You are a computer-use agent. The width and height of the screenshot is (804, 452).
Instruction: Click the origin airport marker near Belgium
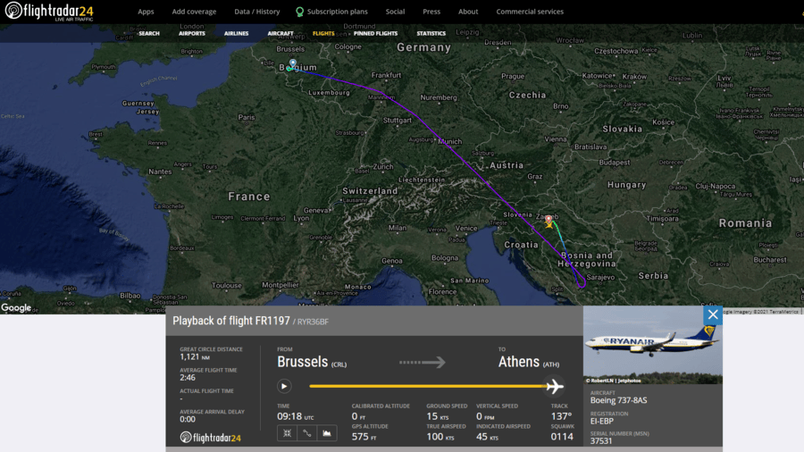click(293, 63)
